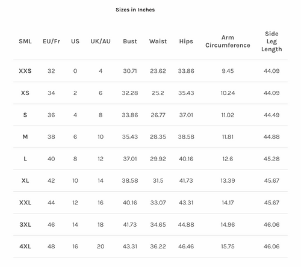Select the XXS size row label

pos(25,71)
